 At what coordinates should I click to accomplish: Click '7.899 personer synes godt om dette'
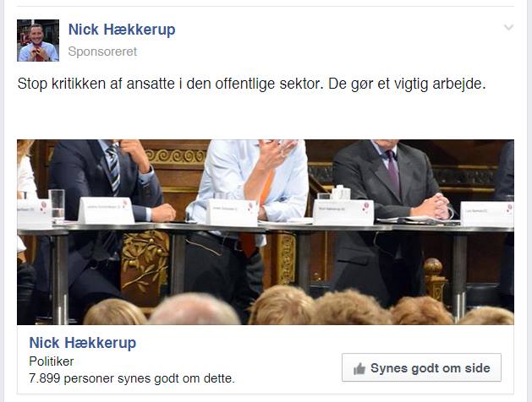tap(132, 378)
